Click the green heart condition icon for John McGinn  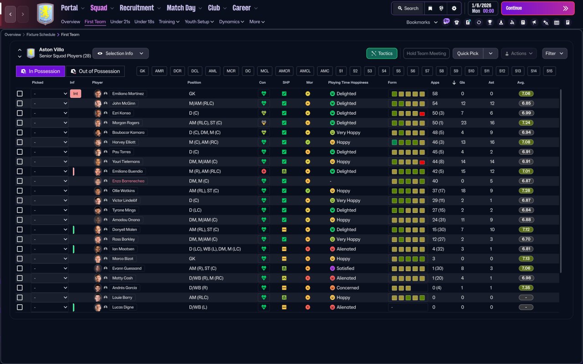[x=263, y=103]
